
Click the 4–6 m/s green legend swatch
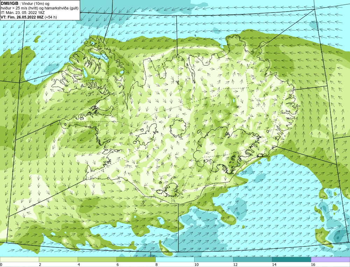pyautogui.click(x=97, y=260)
